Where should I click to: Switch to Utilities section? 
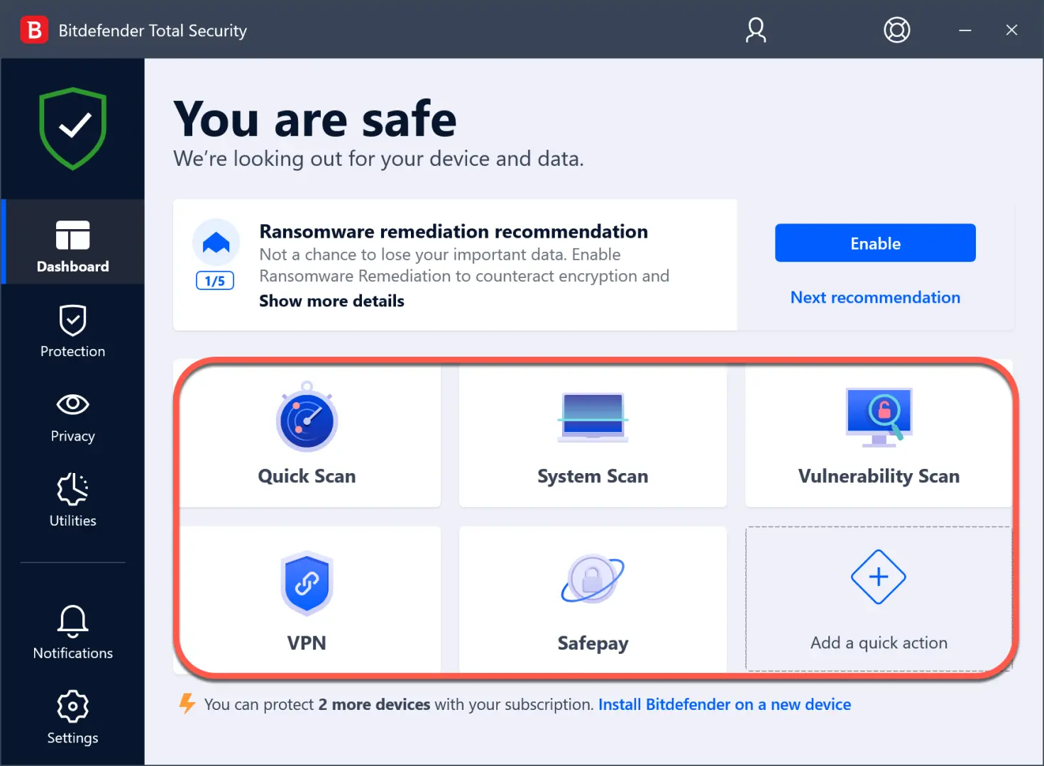(73, 501)
